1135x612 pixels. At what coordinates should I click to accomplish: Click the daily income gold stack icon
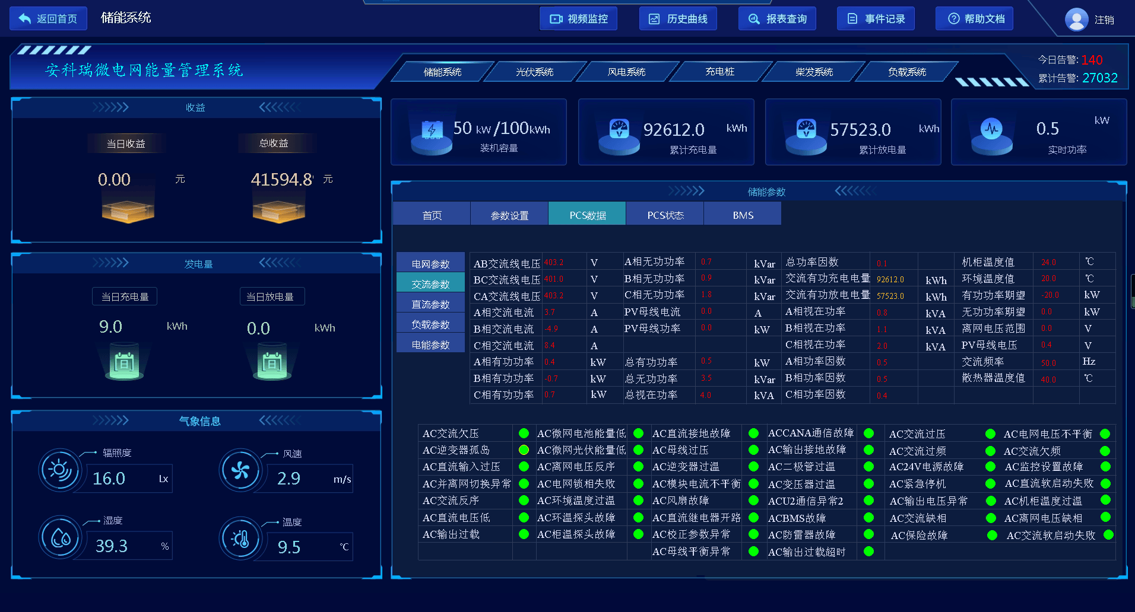(128, 211)
